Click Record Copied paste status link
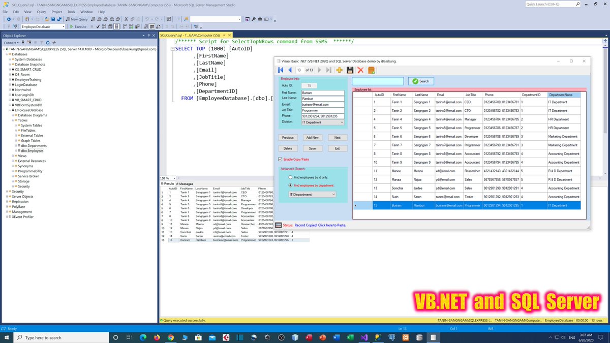610x343 pixels. (x=320, y=225)
